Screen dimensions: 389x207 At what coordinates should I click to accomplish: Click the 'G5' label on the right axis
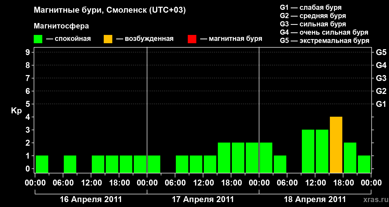[381, 52]
